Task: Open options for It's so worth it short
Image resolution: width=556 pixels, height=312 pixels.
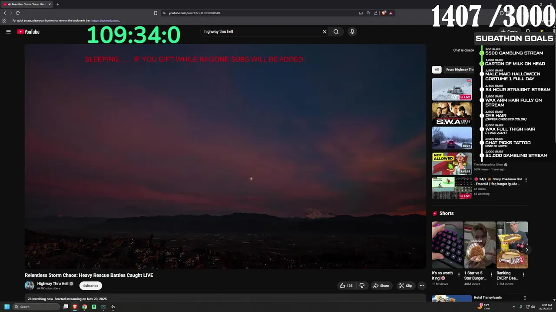Action: 459,275
